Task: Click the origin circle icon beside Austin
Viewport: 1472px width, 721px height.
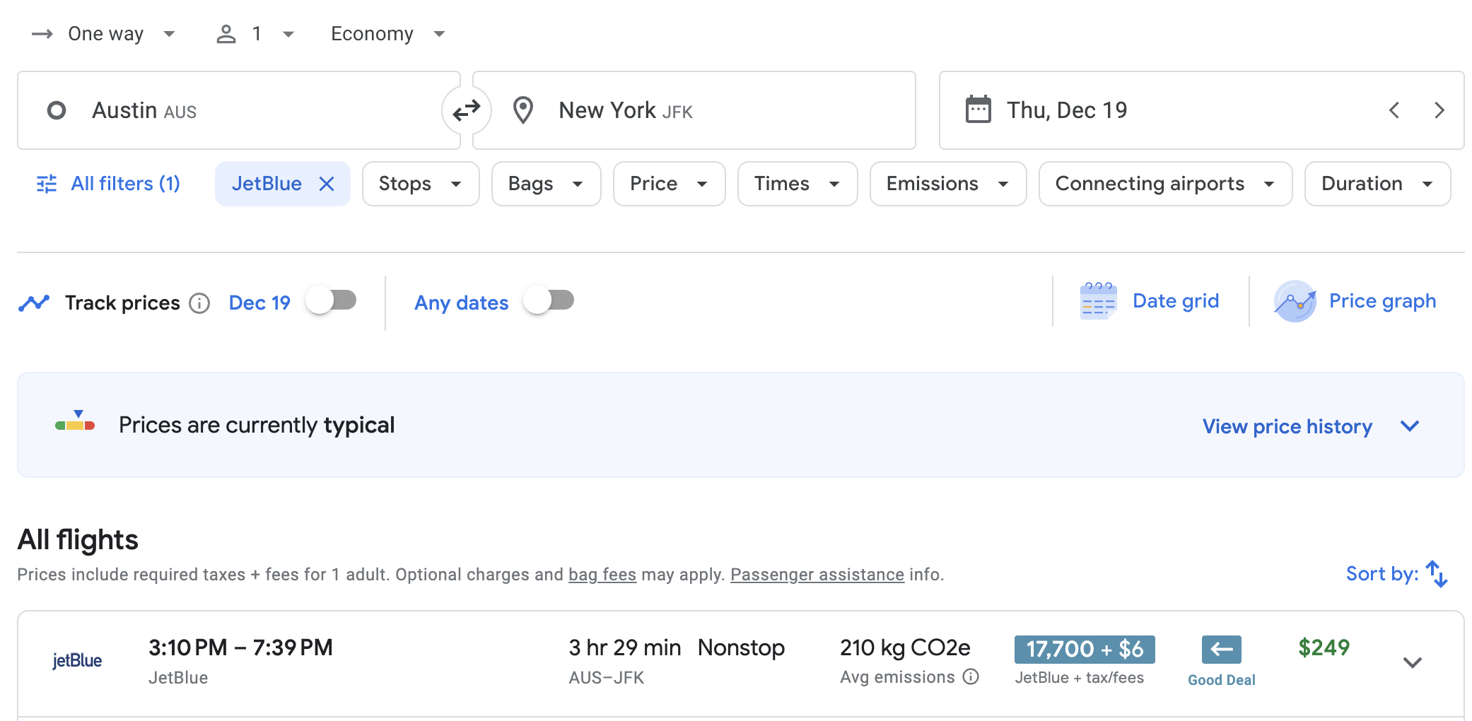Action: point(57,110)
